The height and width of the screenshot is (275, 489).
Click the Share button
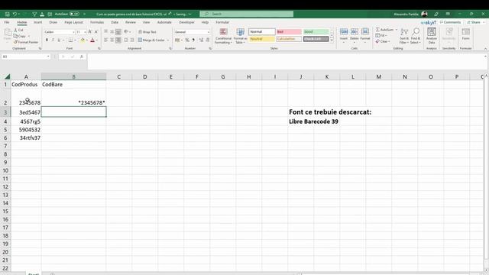click(x=474, y=22)
